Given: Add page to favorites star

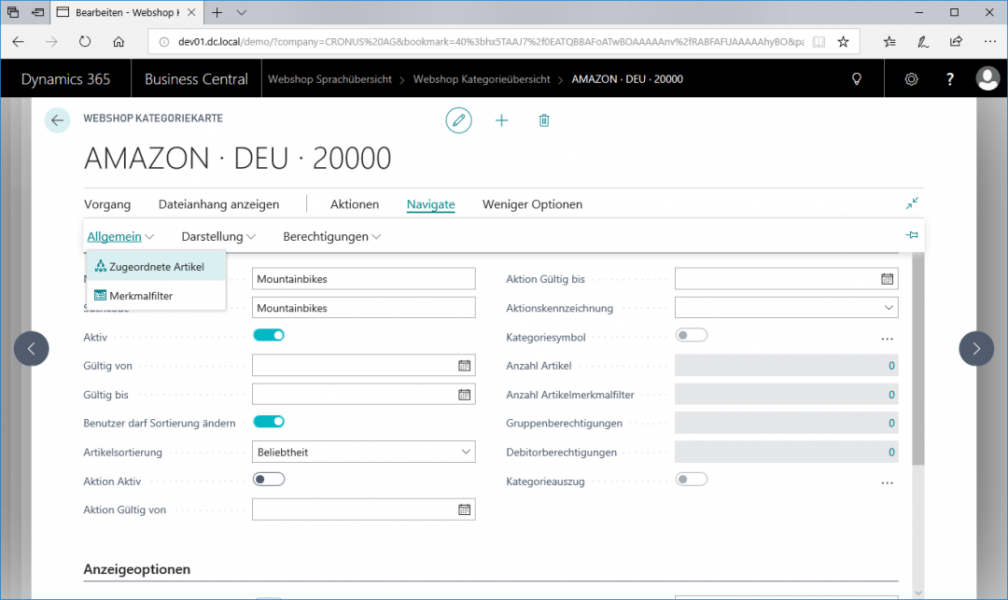Looking at the screenshot, I should pos(843,42).
